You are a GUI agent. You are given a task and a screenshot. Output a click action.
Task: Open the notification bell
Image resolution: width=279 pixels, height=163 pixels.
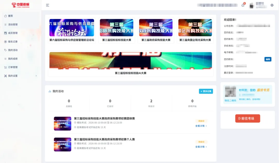[243, 5]
